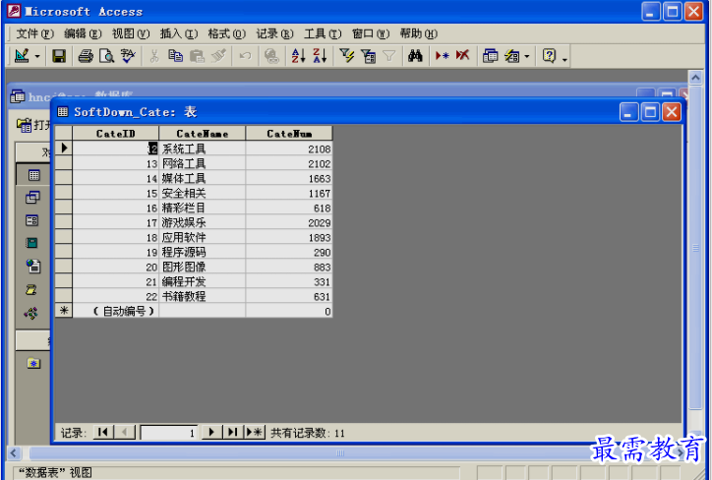The image size is (712, 480).
Task: Sort ascending A-Z icon
Action: [x=298, y=56]
